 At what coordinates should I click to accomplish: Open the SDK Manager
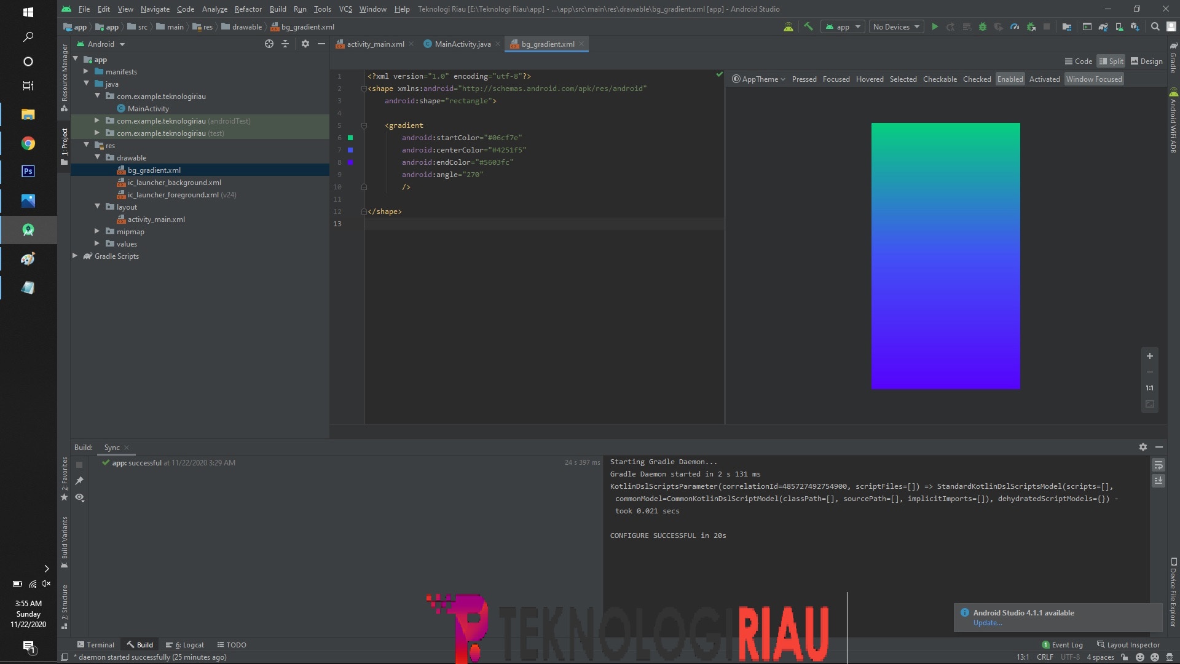click(1135, 26)
